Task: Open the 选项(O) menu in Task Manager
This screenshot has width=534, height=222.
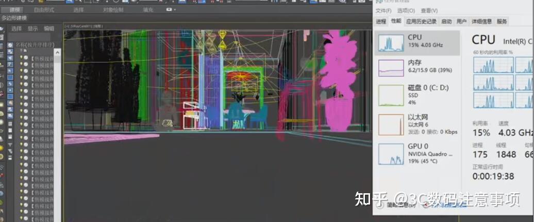Action: point(406,10)
